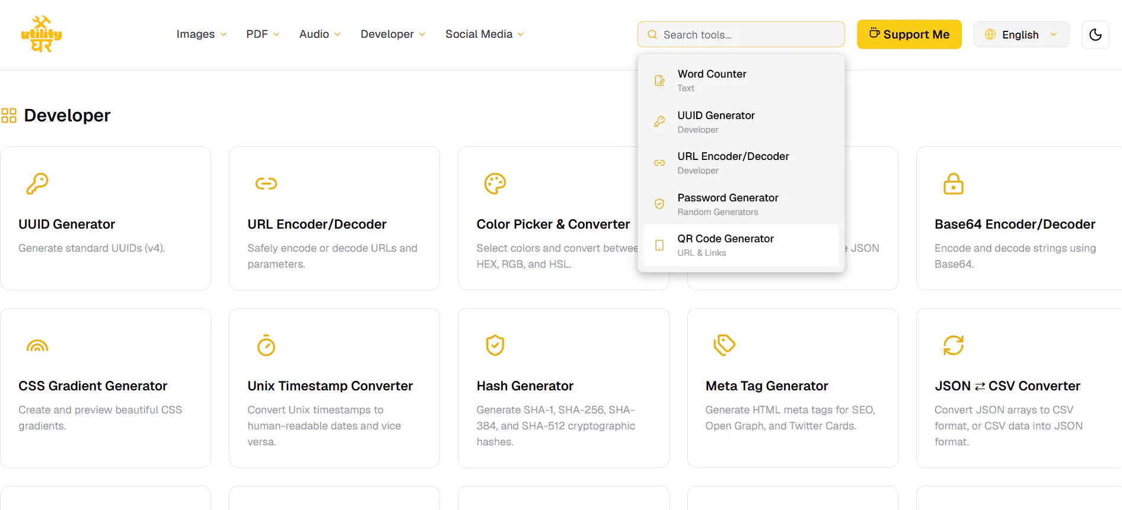
Task: Click the Hash Generator shield icon
Action: [x=495, y=345]
